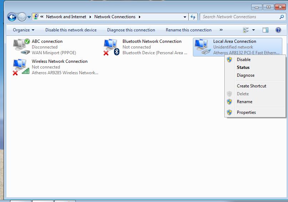Expand arrow after Network and Internet breadcrumb
The height and width of the screenshot is (202, 288).
(x=90, y=17)
